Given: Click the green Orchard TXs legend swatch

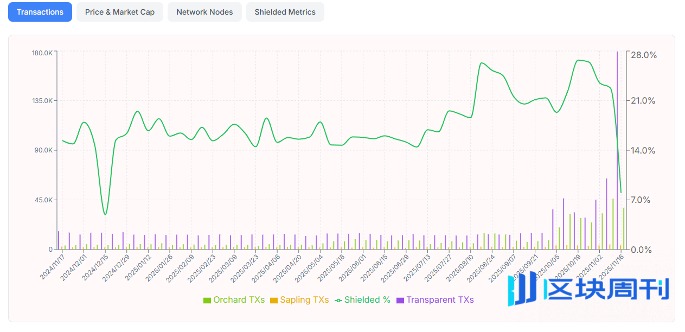Looking at the screenshot, I should click(x=207, y=300).
